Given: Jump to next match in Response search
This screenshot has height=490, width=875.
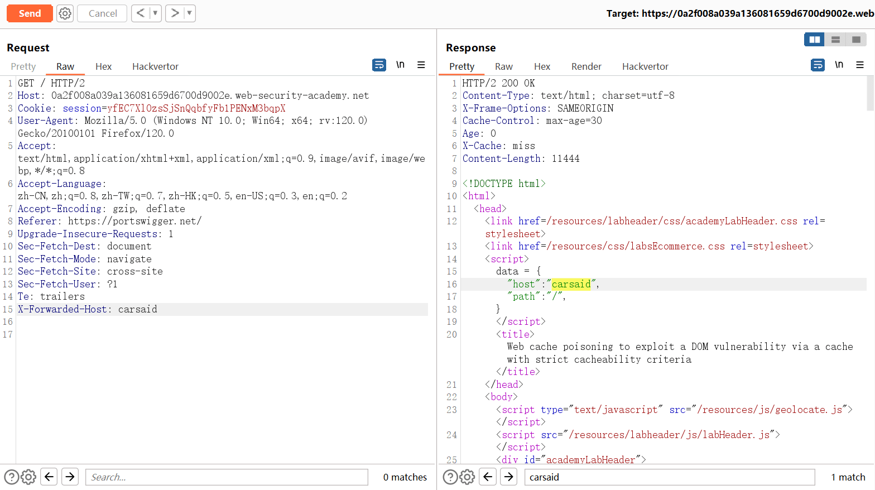Looking at the screenshot, I should 508,477.
